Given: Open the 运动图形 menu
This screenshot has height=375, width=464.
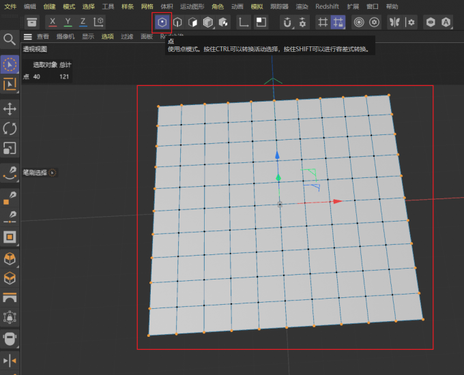Looking at the screenshot, I should tap(192, 7).
